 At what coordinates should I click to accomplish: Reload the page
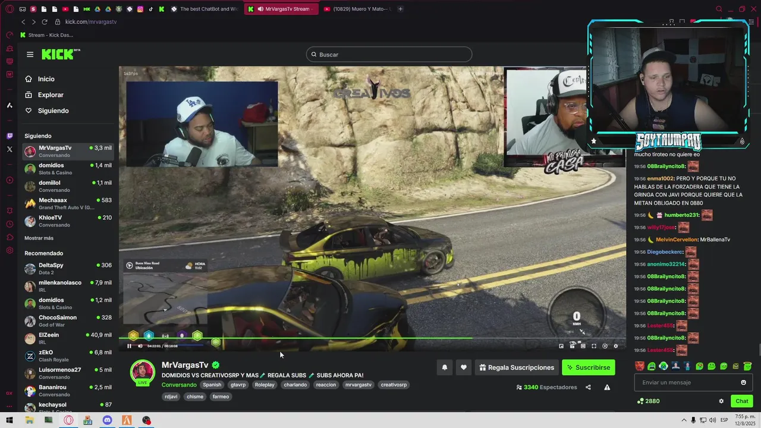tap(44, 22)
